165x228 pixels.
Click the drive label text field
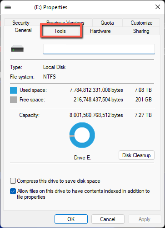coord(99,49)
